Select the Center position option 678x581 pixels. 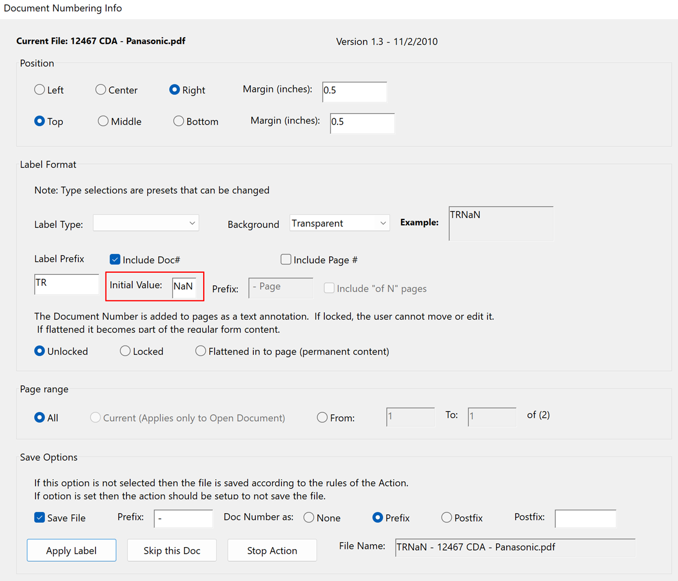pyautogui.click(x=101, y=90)
